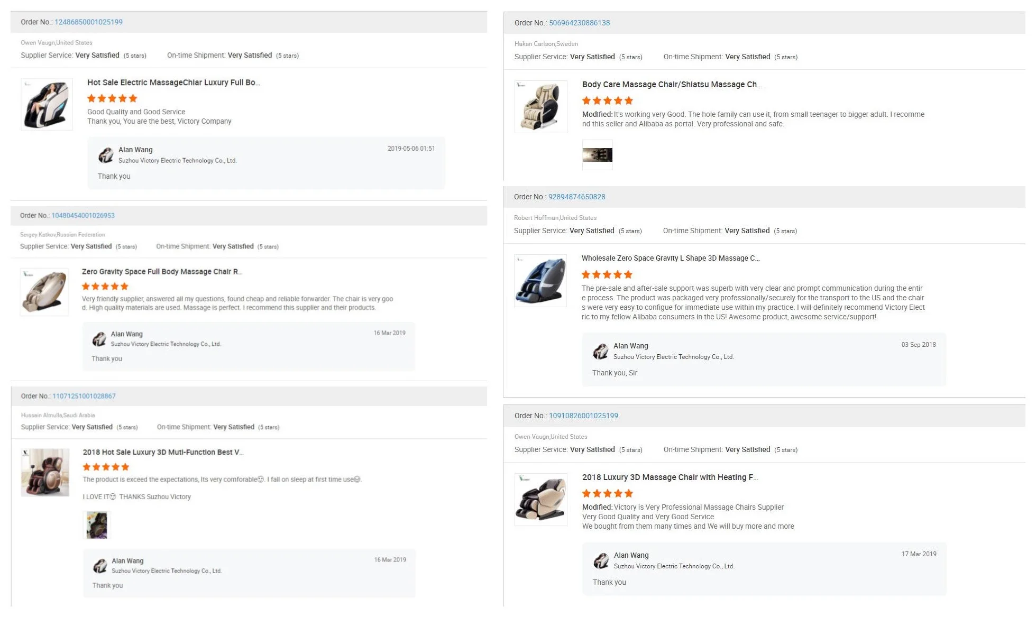
Task: Open order number 12486850001025199 link
Action: 88,22
